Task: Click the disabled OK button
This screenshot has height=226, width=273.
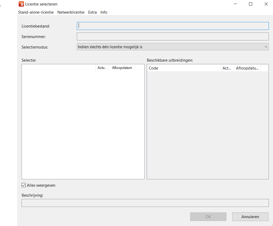Action: tap(208, 217)
